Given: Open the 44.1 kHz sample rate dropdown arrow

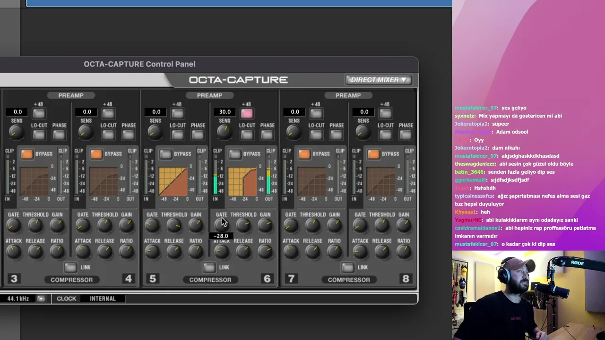Looking at the screenshot, I should click(x=41, y=298).
